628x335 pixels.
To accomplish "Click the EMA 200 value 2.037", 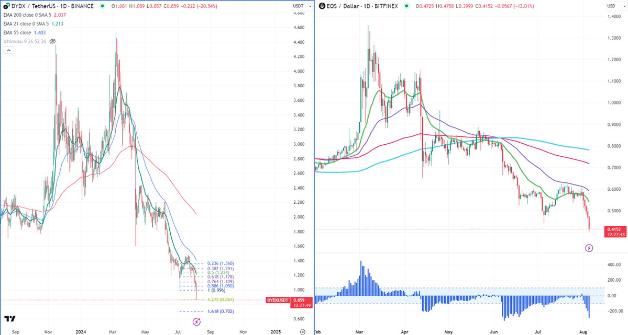I will tap(60, 15).
